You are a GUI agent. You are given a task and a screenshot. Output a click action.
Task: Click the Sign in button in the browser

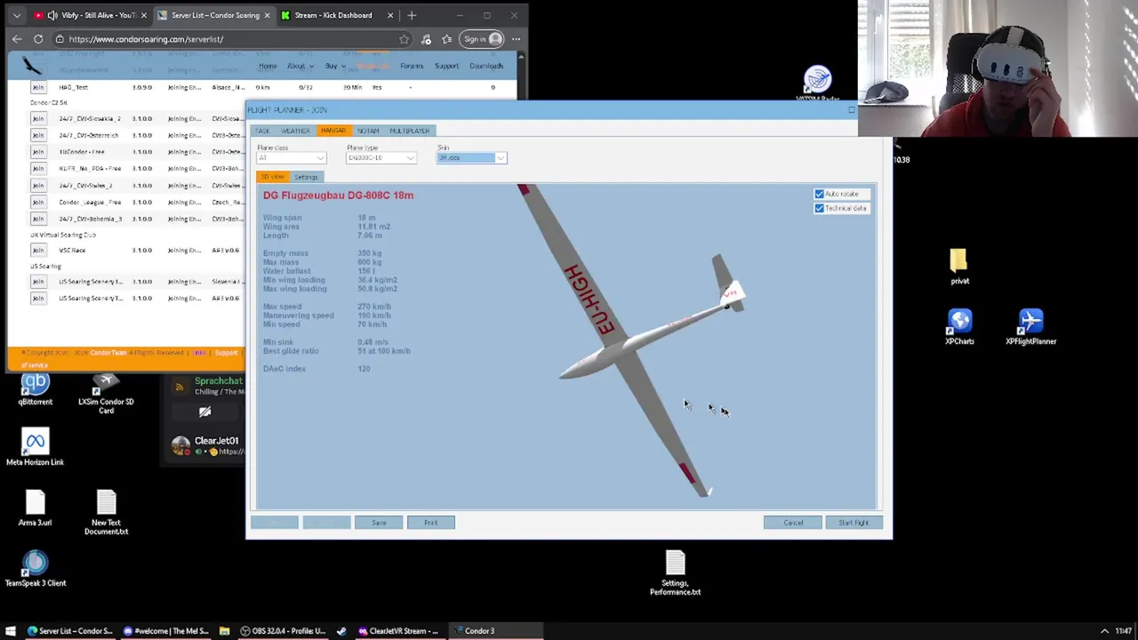tap(483, 39)
